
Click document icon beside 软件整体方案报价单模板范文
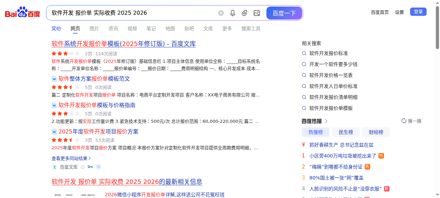[x=54, y=79]
